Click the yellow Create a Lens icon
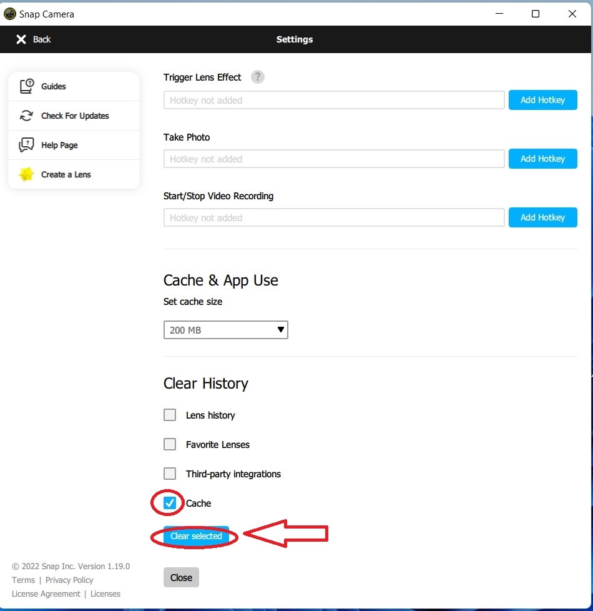This screenshot has width=593, height=611. pos(26,174)
